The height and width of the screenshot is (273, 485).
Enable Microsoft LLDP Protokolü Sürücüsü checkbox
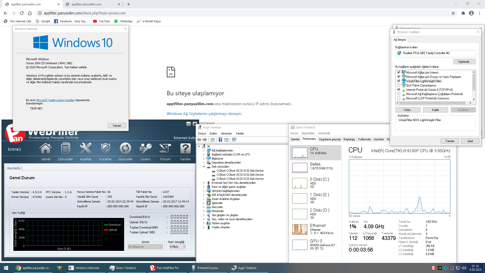[399, 98]
